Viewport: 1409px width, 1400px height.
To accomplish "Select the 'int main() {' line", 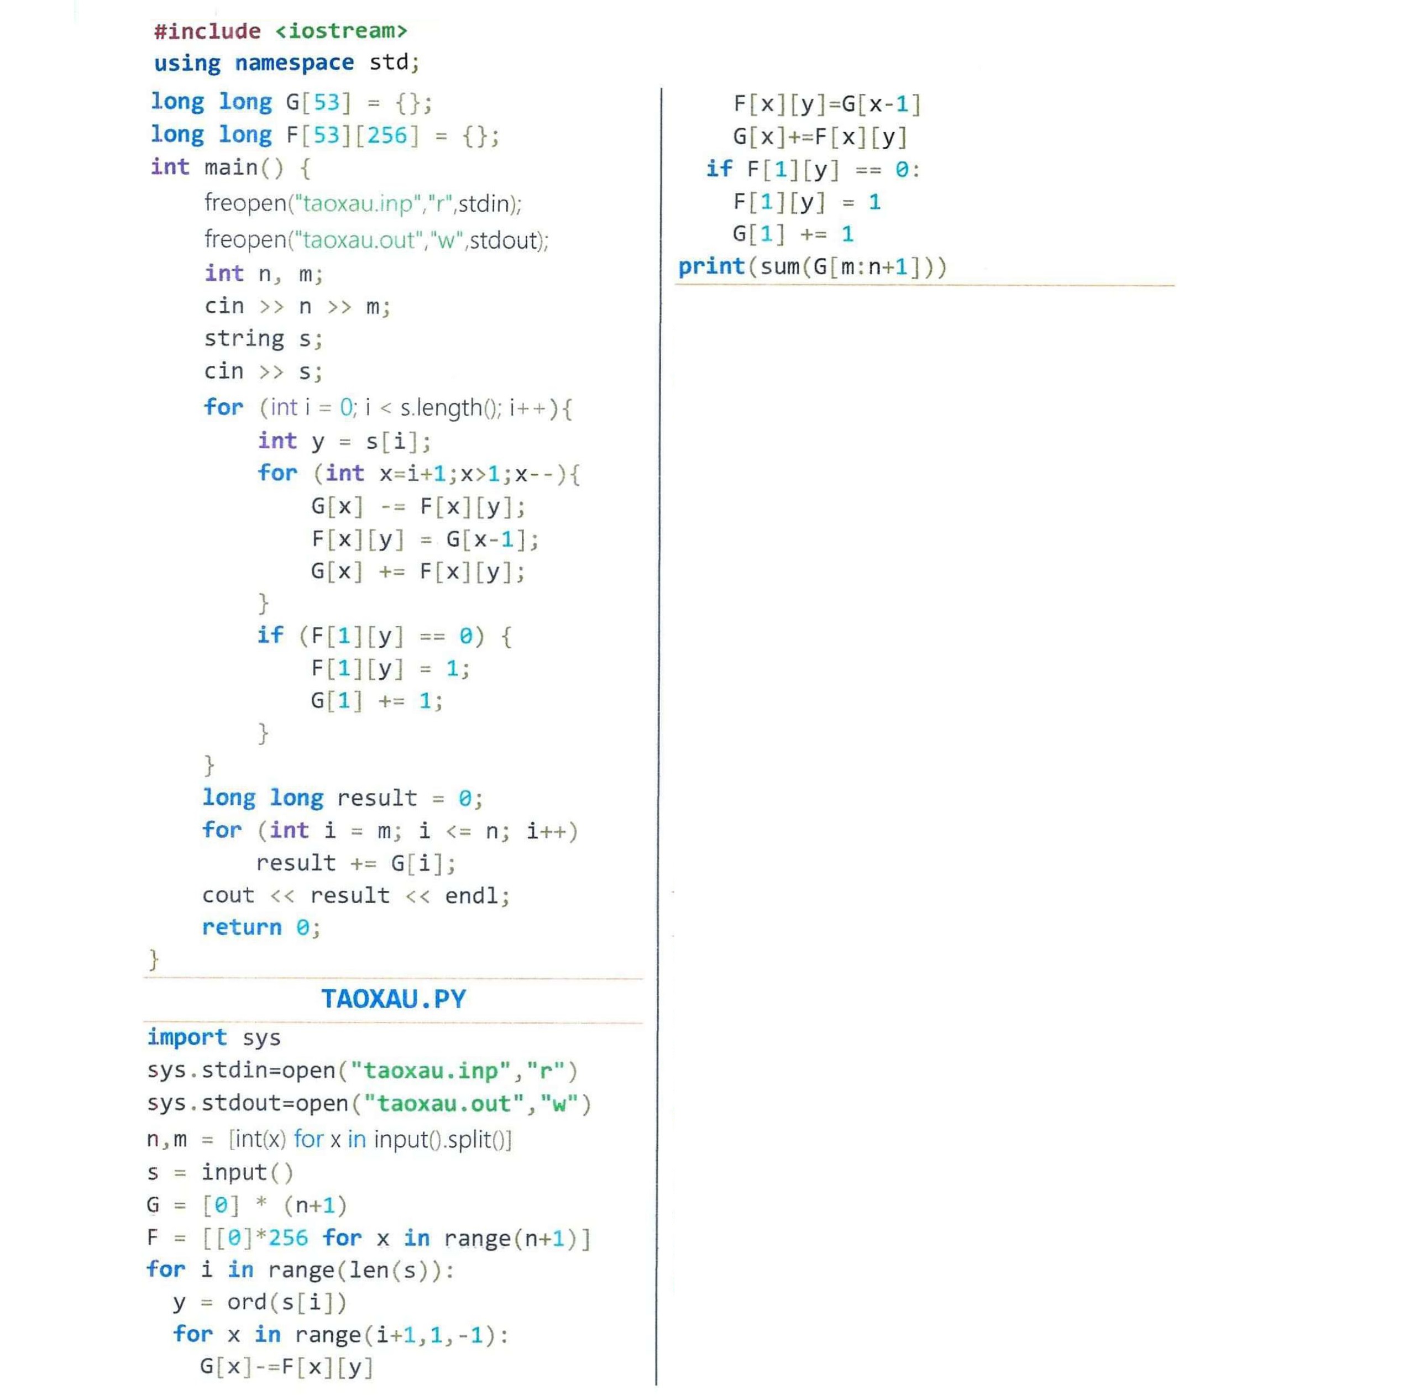I will 231,167.
